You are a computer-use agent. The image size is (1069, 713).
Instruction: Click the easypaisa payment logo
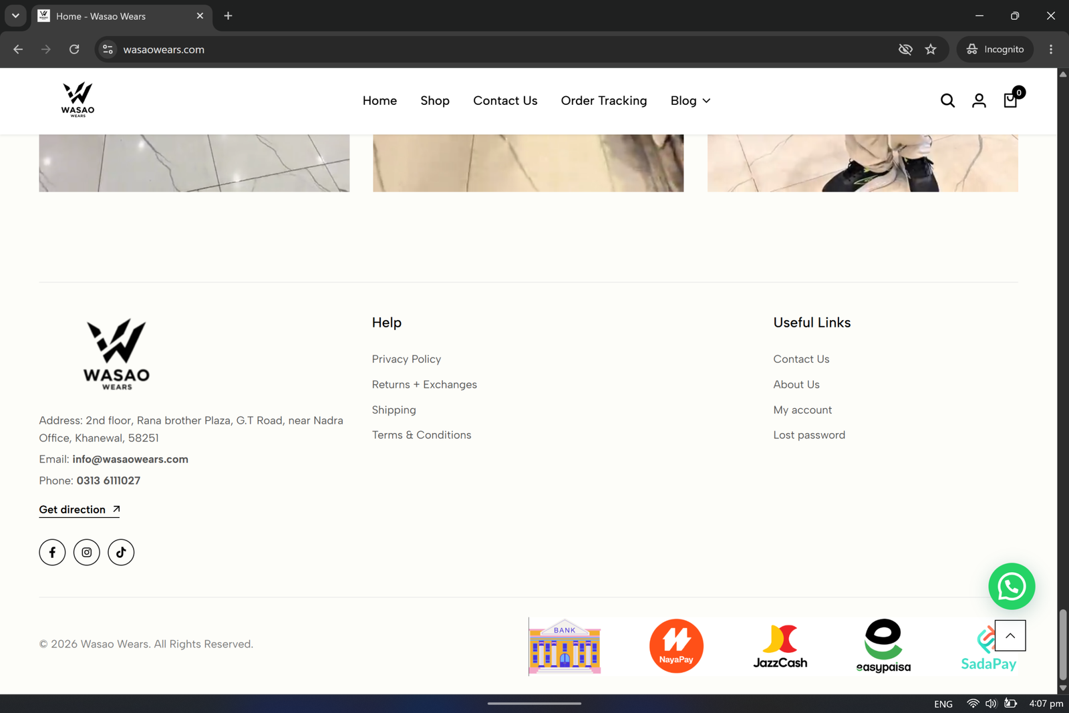click(x=883, y=646)
